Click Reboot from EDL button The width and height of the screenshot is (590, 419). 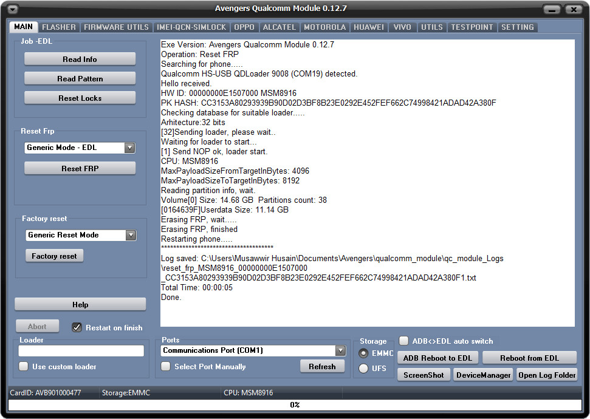click(x=529, y=358)
